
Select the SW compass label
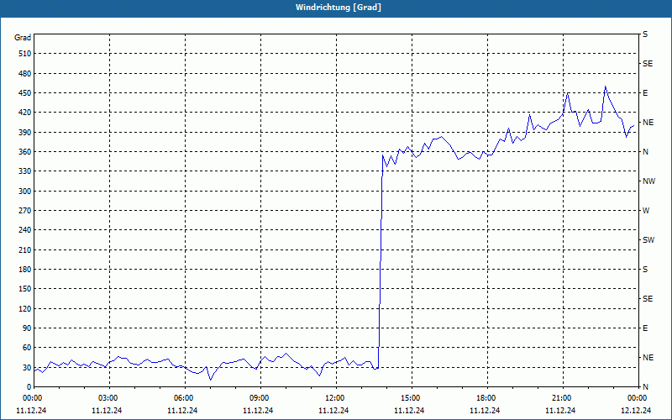pyautogui.click(x=648, y=240)
